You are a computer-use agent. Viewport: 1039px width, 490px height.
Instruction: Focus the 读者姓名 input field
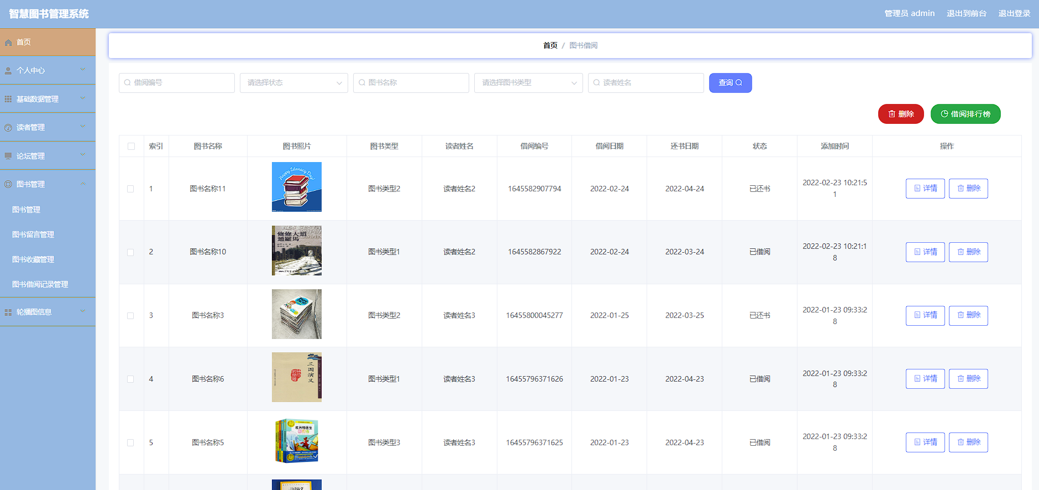pos(646,83)
